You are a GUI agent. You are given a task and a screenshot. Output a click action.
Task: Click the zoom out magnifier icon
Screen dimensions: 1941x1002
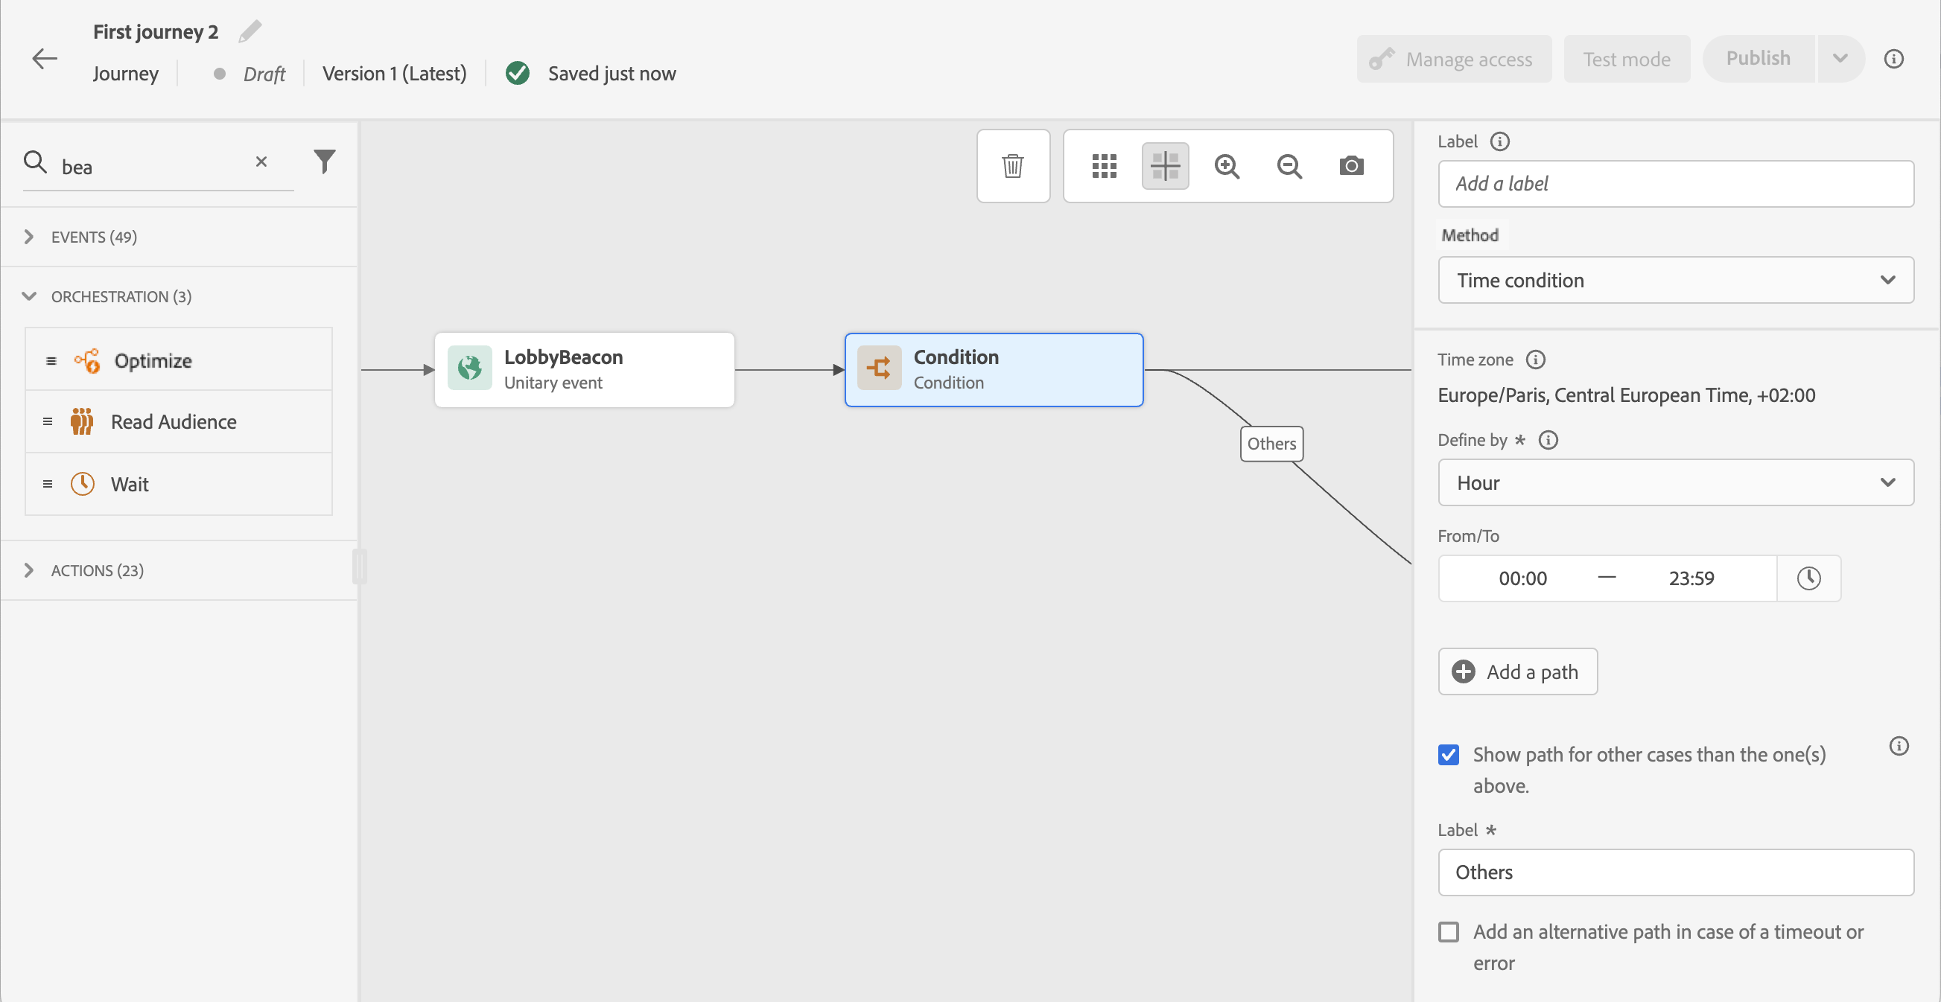pyautogui.click(x=1289, y=165)
